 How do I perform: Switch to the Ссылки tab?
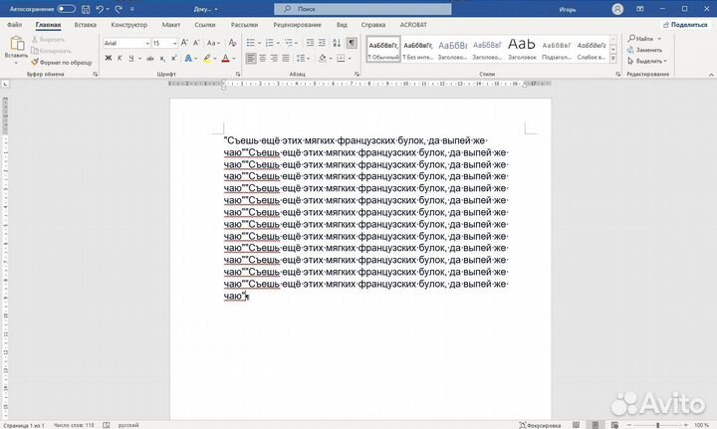click(205, 25)
